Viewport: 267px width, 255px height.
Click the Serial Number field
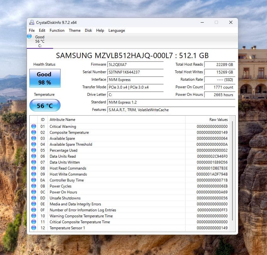pos(135,72)
